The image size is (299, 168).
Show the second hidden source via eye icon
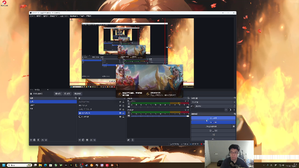pyautogui.click(x=120, y=106)
